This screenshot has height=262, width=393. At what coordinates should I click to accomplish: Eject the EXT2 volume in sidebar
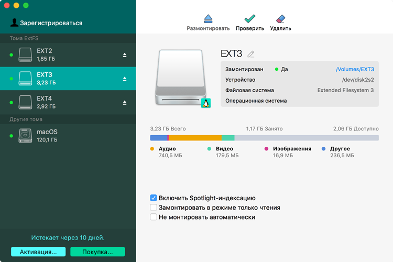click(125, 55)
